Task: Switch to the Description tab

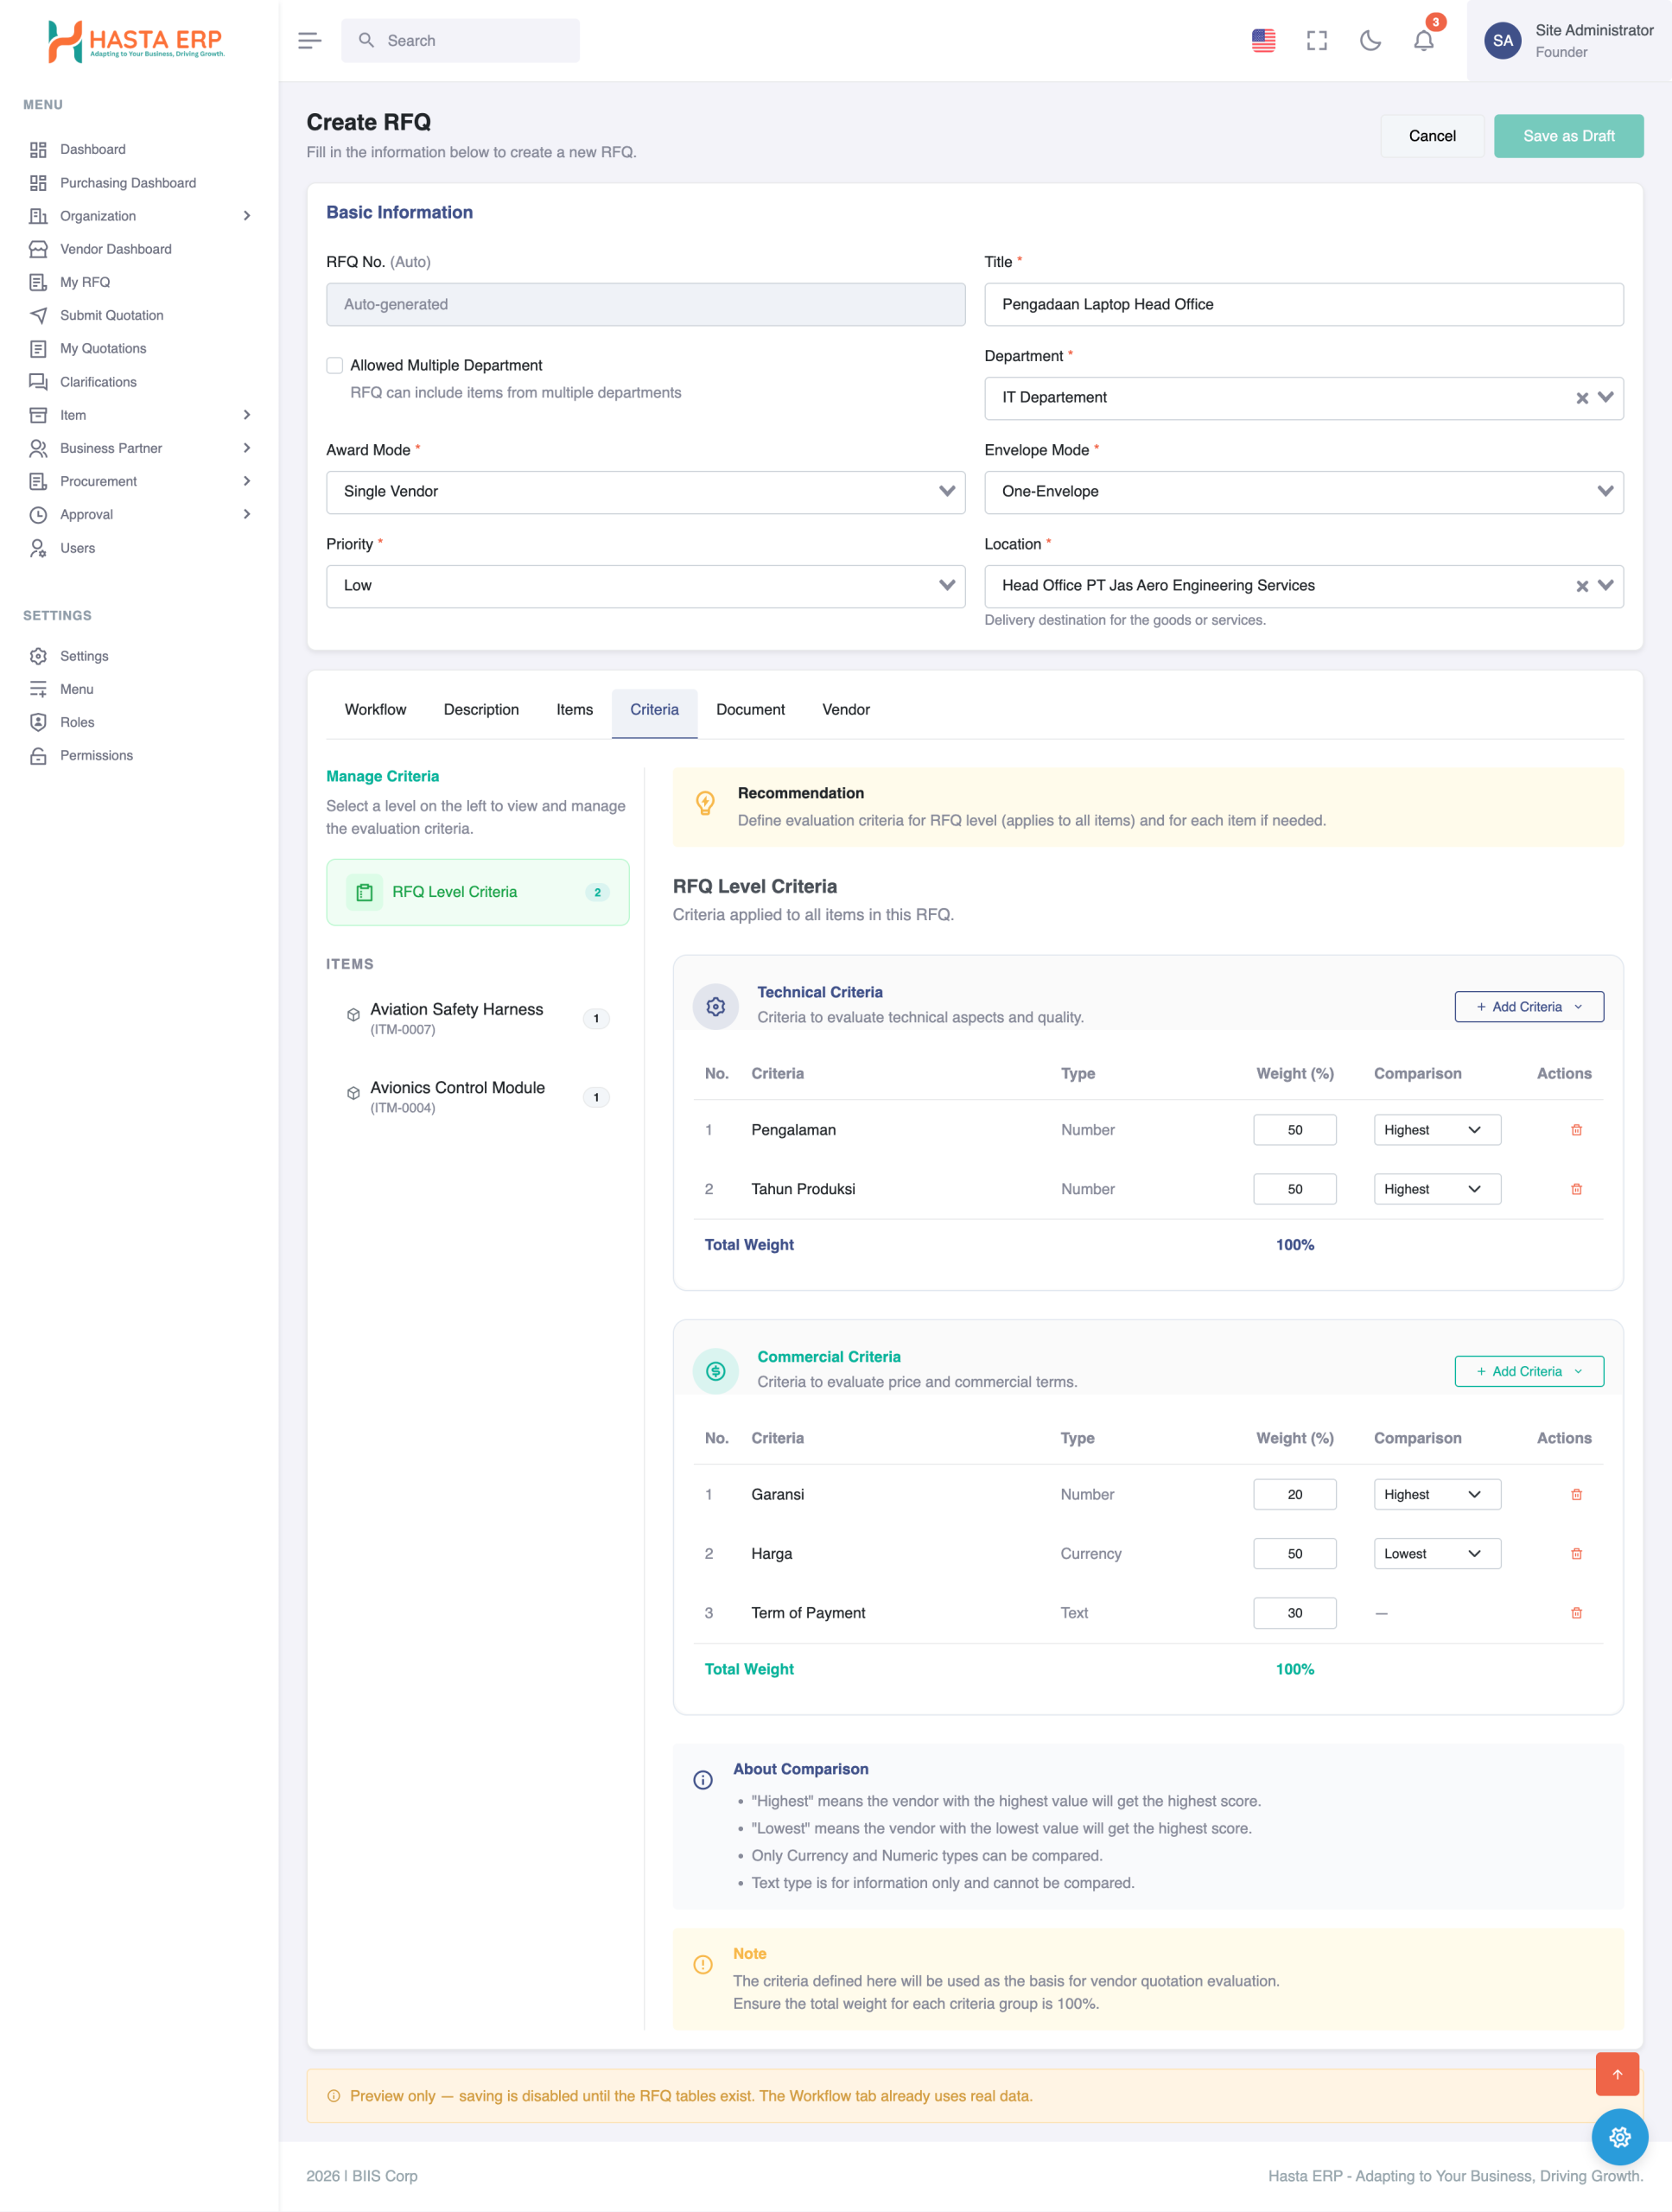Action: [x=481, y=710]
